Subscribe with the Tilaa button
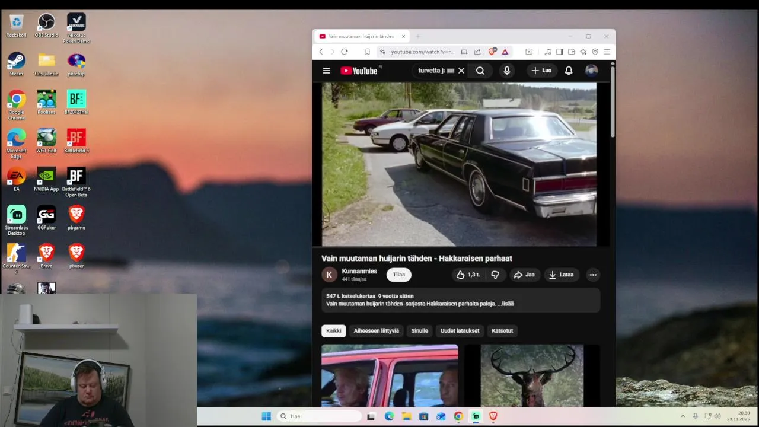 (399, 275)
